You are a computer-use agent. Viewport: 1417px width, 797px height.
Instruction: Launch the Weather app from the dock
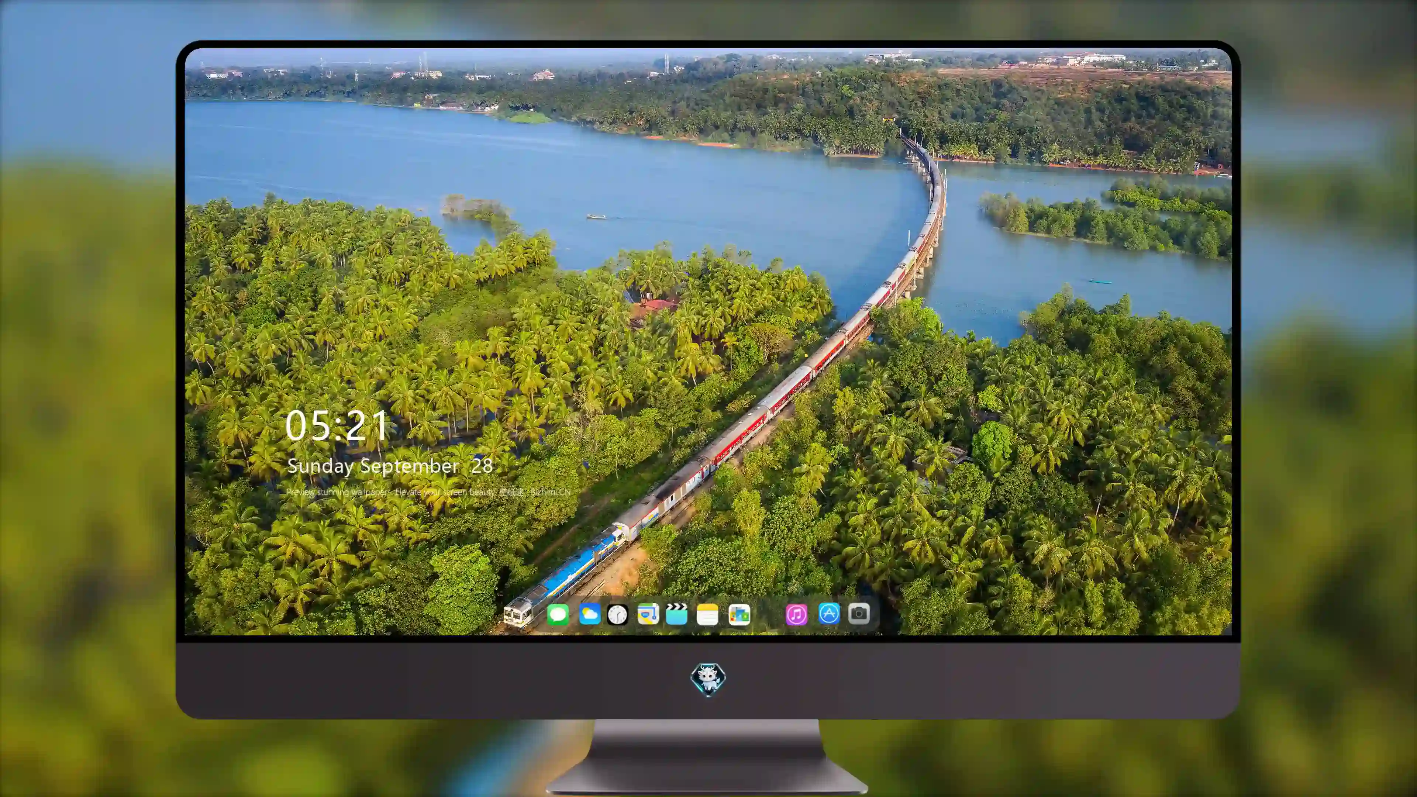click(x=590, y=614)
